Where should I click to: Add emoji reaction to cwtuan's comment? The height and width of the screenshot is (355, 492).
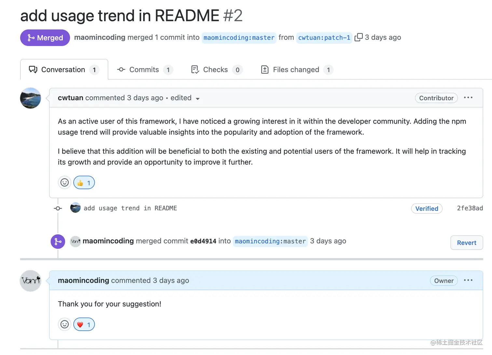[64, 183]
